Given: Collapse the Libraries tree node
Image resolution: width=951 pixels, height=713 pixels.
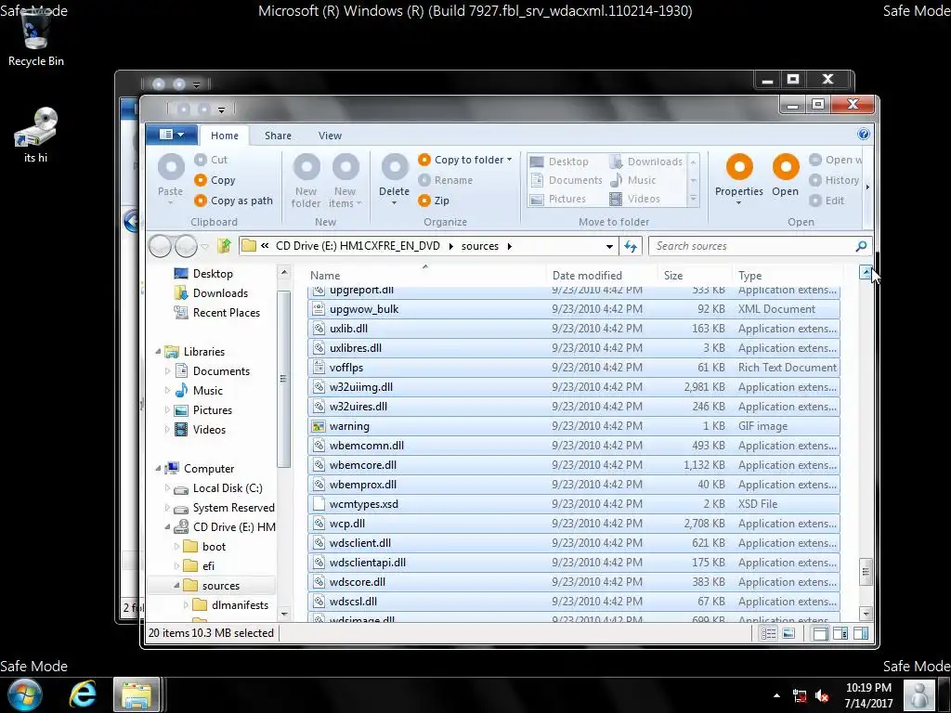Looking at the screenshot, I should pos(158,351).
